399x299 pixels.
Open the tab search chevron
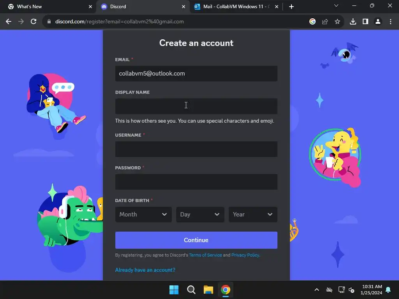click(336, 5)
